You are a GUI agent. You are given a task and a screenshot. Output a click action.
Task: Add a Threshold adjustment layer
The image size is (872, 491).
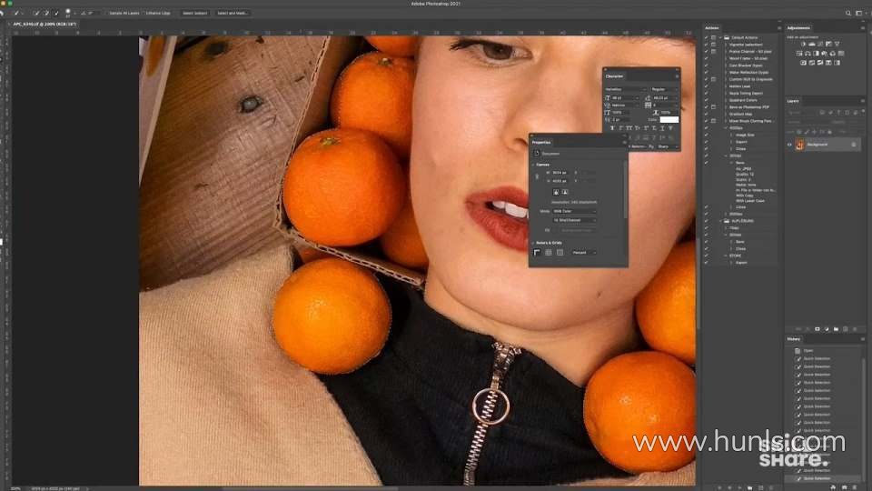click(x=819, y=63)
